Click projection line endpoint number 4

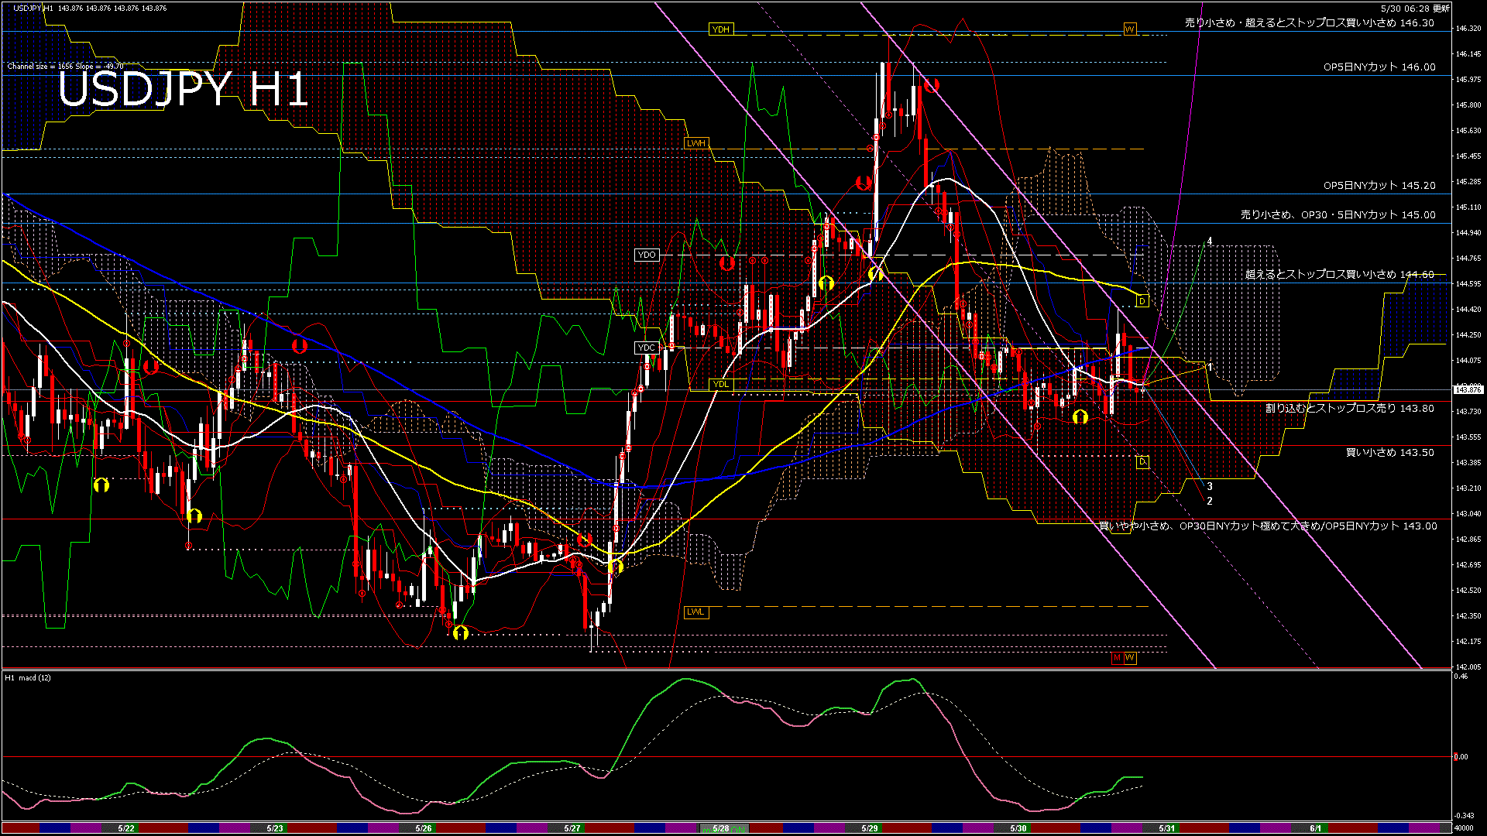1210,242
